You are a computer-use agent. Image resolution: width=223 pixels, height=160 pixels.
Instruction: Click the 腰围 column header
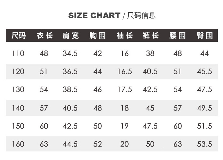coord(177,35)
